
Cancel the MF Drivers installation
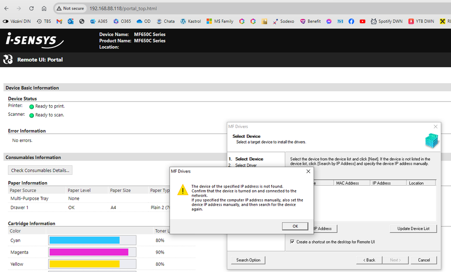pyautogui.click(x=424, y=260)
